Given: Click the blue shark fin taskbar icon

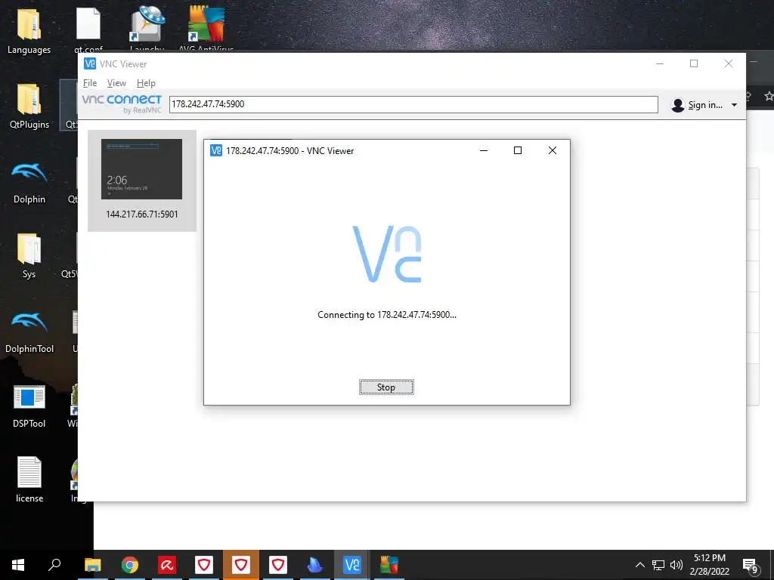Looking at the screenshot, I should [x=315, y=565].
